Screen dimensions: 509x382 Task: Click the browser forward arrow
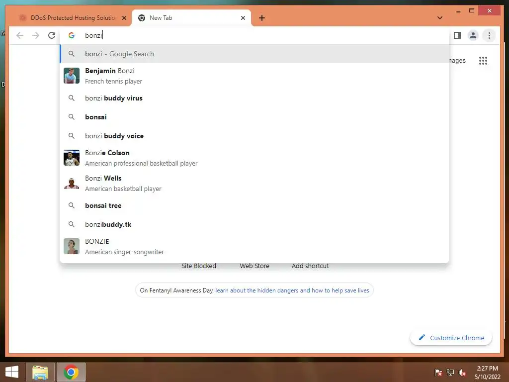click(36, 35)
